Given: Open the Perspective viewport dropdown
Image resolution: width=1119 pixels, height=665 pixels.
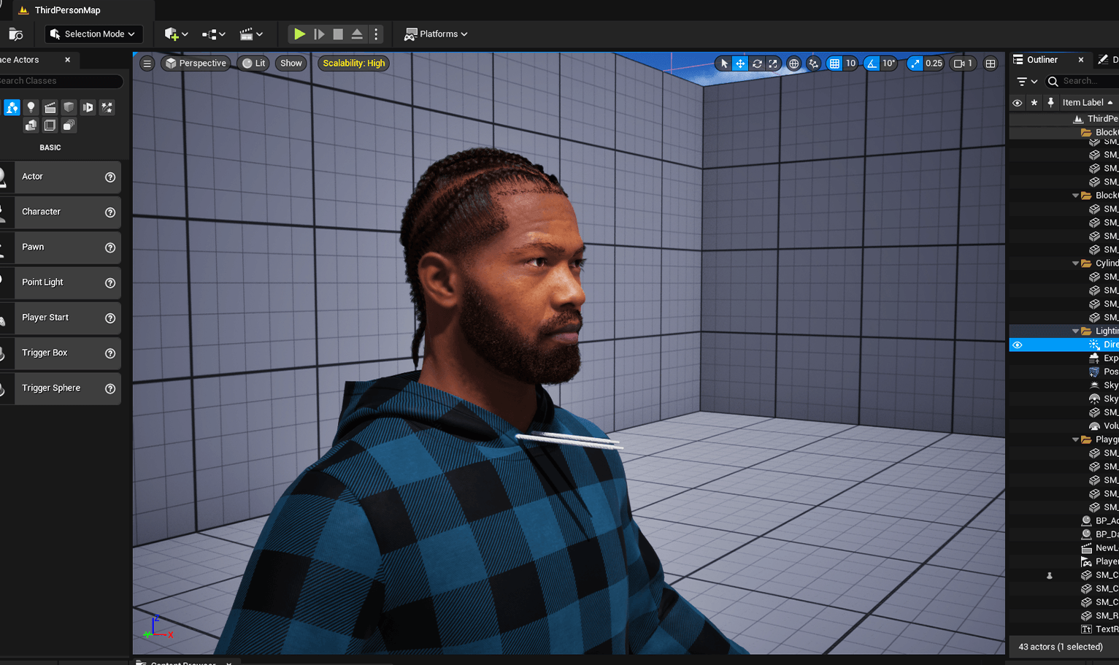Looking at the screenshot, I should pyautogui.click(x=196, y=63).
